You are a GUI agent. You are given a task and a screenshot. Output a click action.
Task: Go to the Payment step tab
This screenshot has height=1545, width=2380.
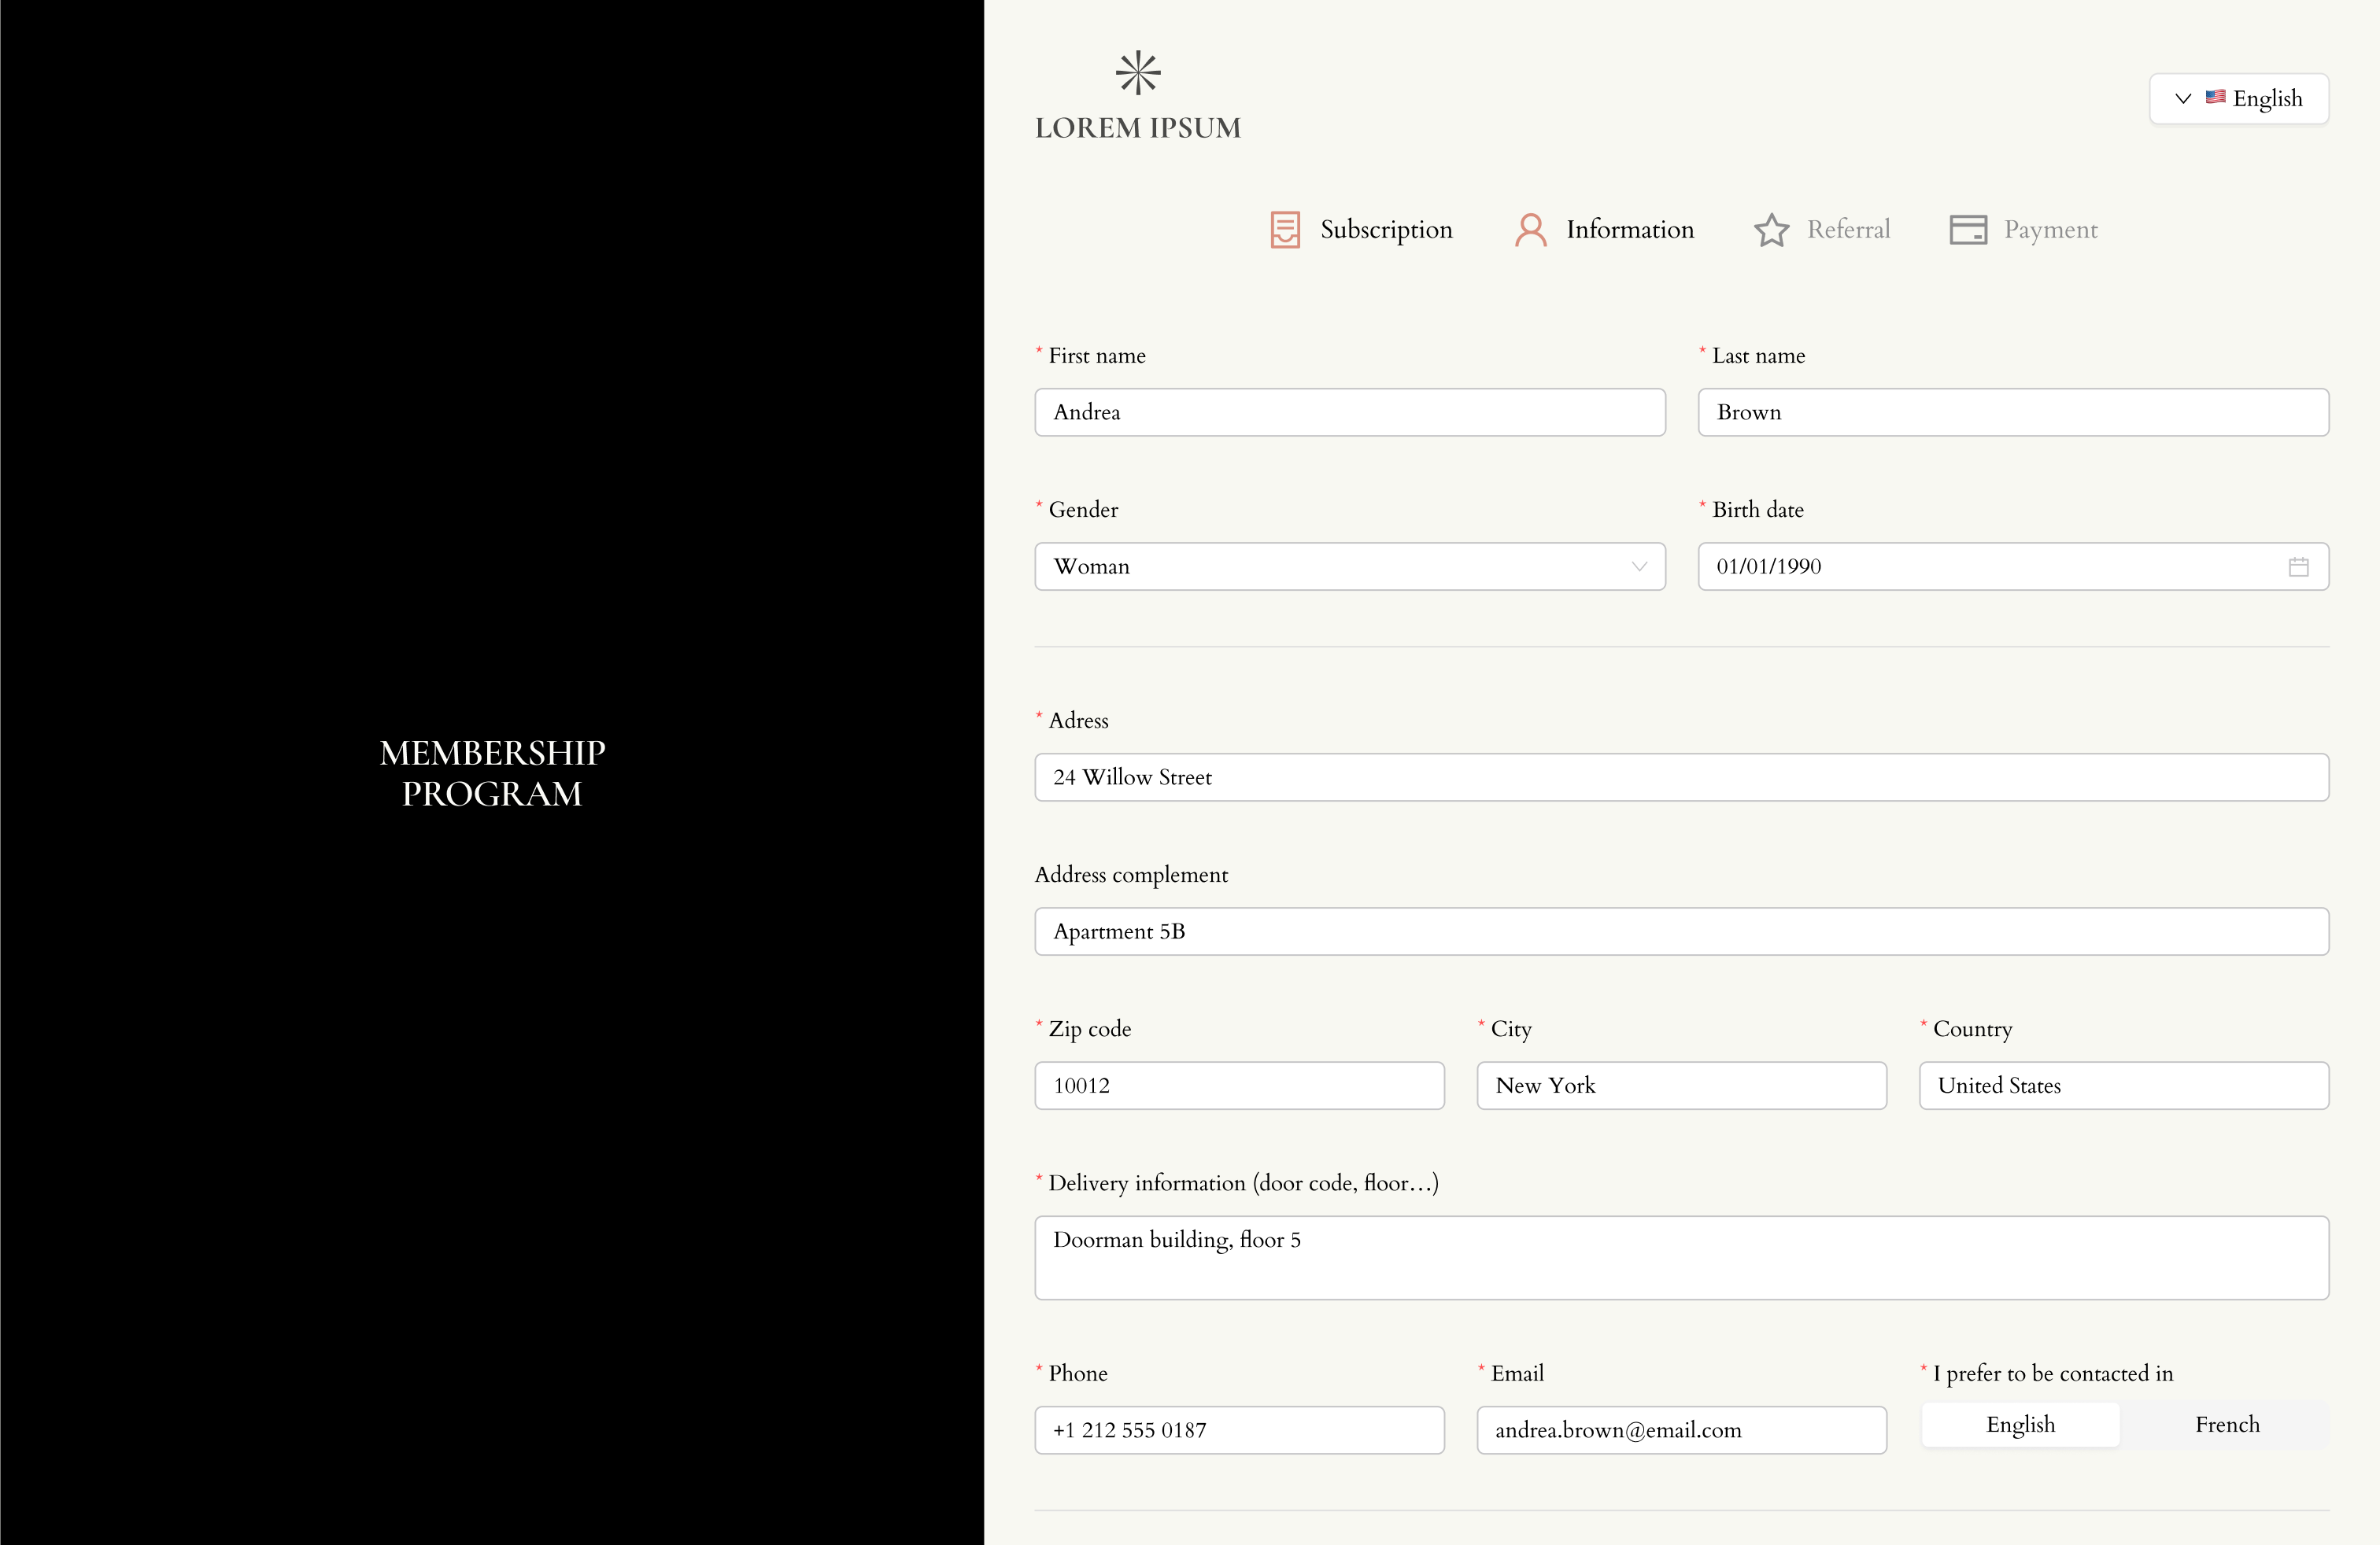pyautogui.click(x=2050, y=229)
